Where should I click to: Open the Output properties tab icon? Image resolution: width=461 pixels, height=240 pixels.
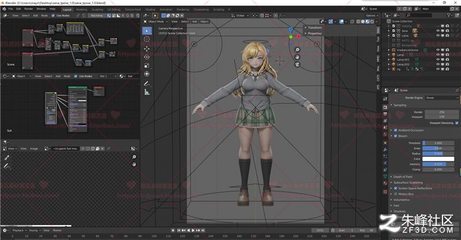(x=385, y=114)
